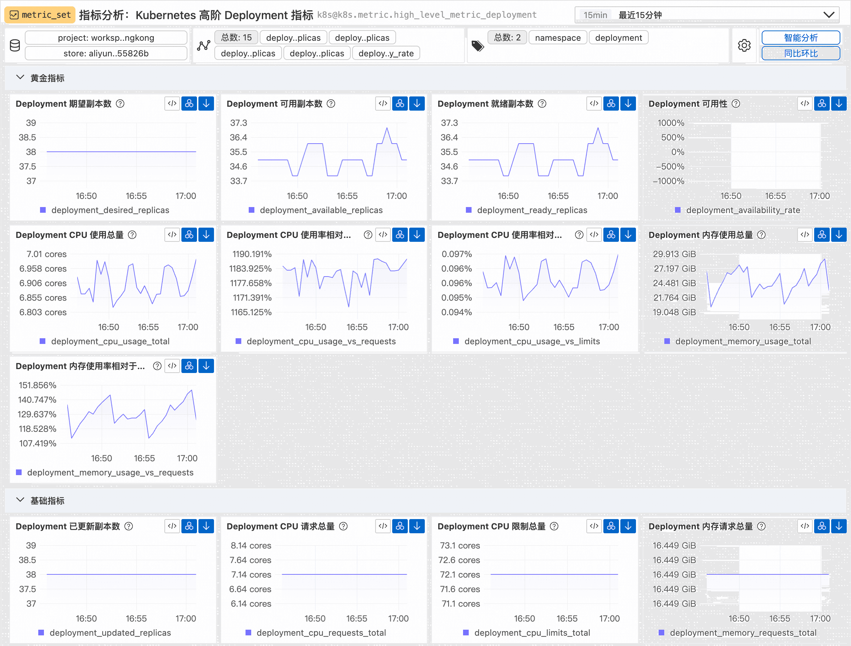Click code view icon on Deployment 期望副本数 panel
851x646 pixels.
172,104
